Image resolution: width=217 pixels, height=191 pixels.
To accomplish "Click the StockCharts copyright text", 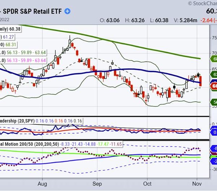I will [202, 3].
